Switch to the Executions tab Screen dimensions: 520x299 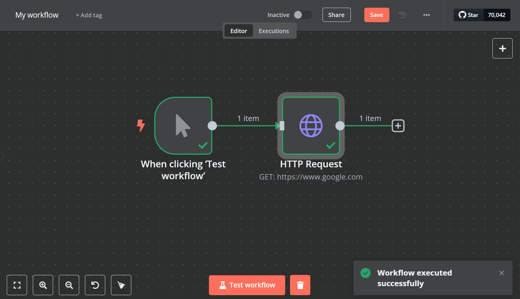point(274,31)
